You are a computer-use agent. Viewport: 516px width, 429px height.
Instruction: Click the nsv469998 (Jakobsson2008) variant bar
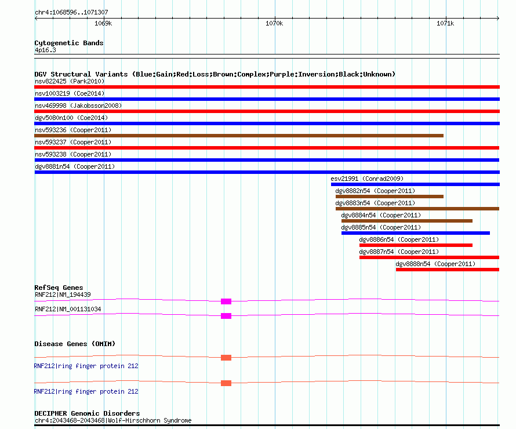[267, 111]
